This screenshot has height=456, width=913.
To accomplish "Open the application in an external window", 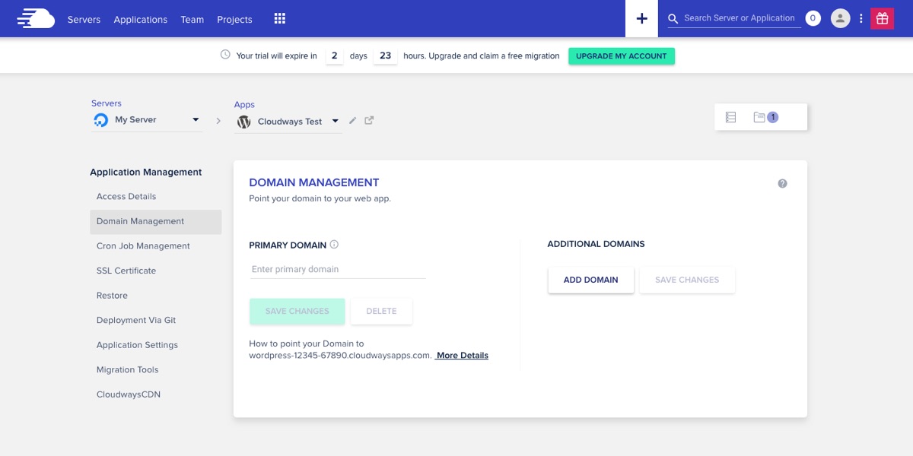I will coord(369,120).
